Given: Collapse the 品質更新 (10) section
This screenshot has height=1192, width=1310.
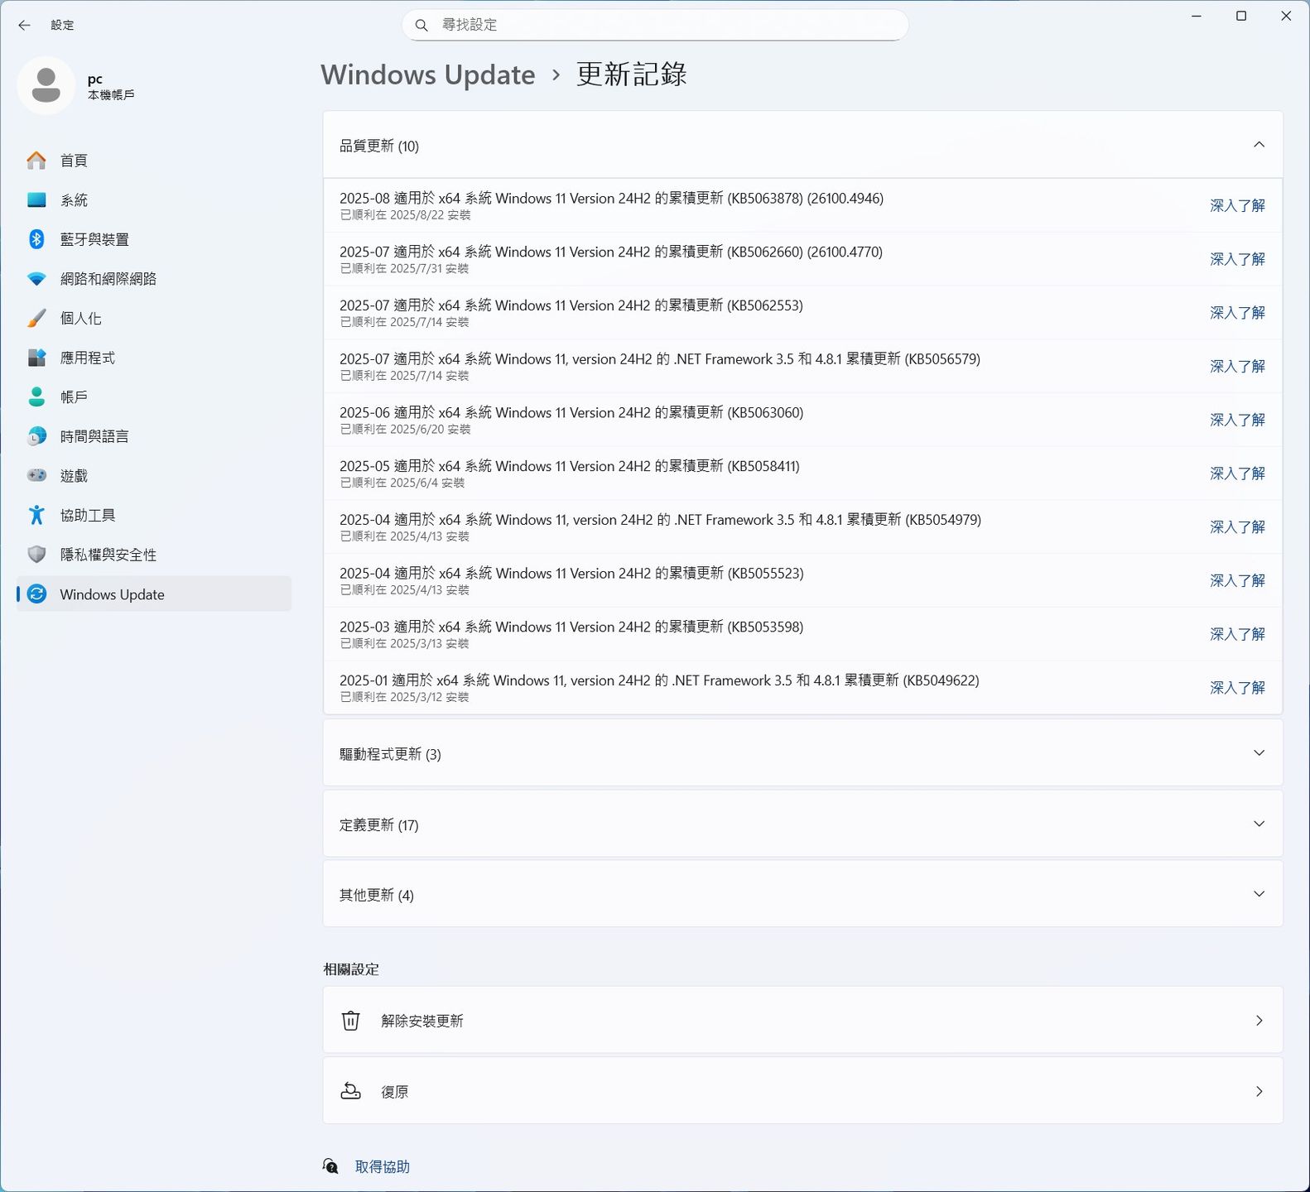Looking at the screenshot, I should pos(1259,145).
